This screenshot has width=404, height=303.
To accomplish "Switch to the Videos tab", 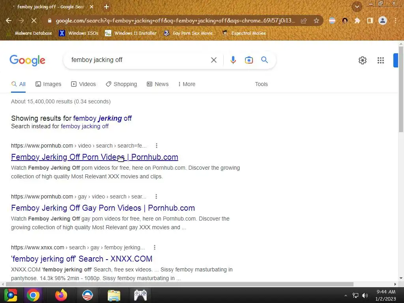I will coord(84,84).
